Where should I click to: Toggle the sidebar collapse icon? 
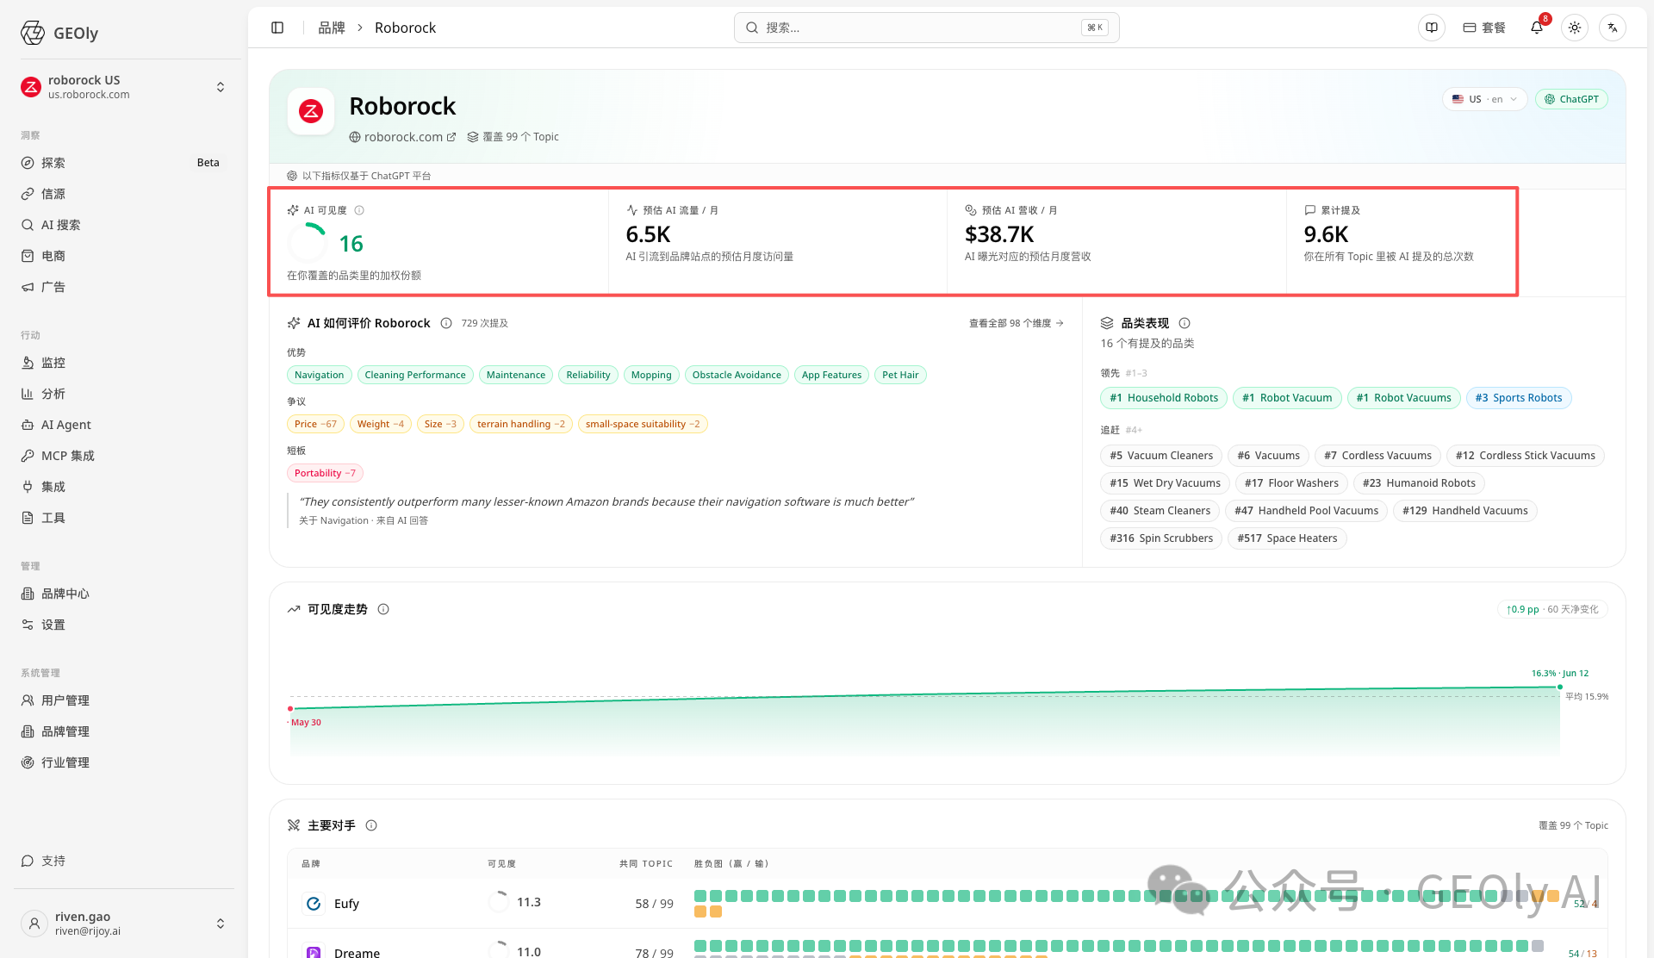click(277, 28)
